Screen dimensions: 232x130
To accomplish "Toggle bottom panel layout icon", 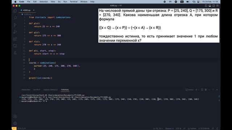I will 210,6.
